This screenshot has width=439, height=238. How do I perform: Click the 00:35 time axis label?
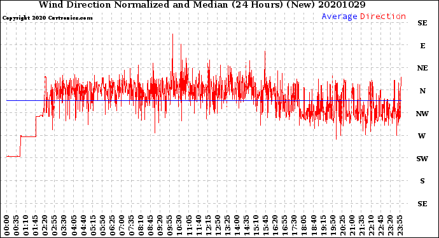coord(17,225)
